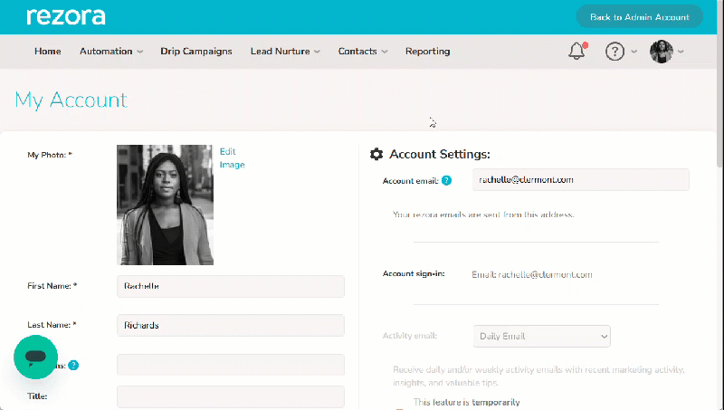Click the rezora logo
The height and width of the screenshot is (410, 724).
click(66, 16)
